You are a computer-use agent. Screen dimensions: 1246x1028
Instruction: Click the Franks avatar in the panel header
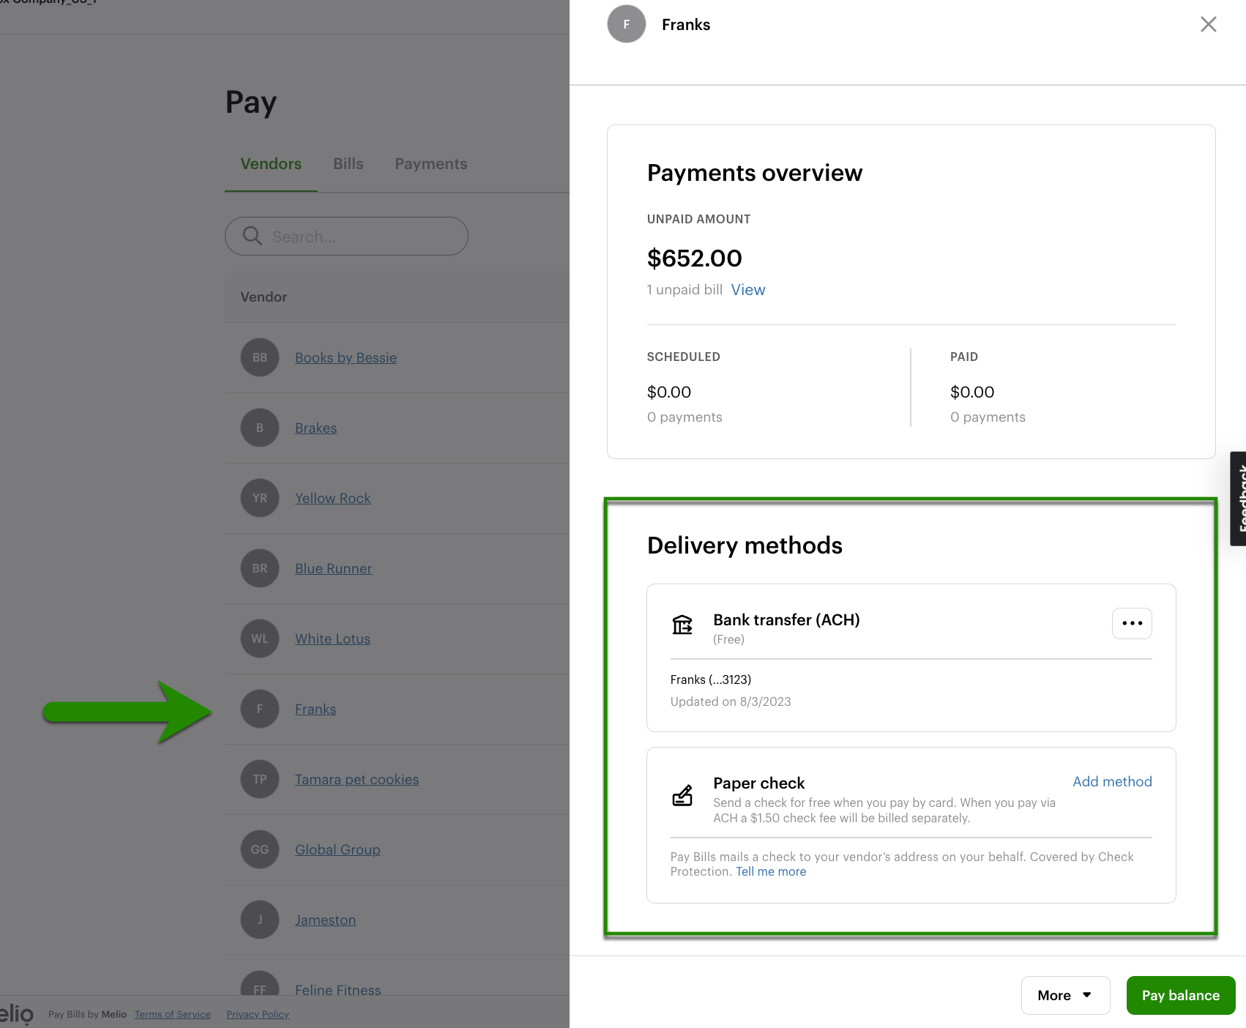tap(627, 24)
